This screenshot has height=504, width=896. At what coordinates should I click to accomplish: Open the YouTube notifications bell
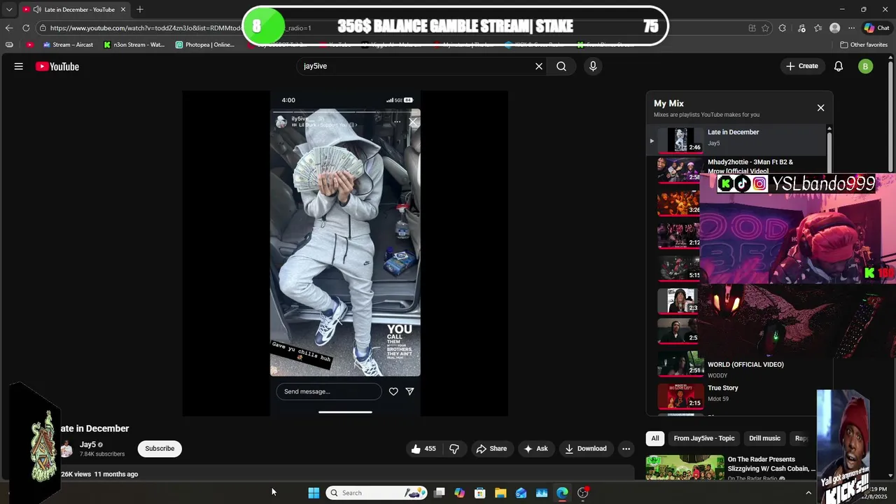click(x=839, y=66)
